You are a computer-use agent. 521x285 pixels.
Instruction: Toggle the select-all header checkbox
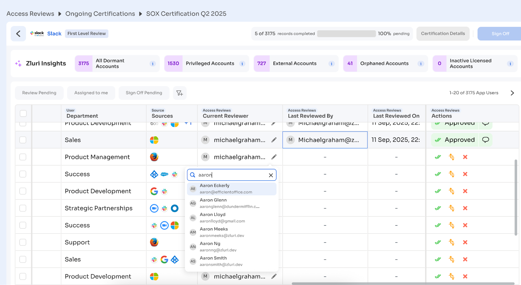pos(23,113)
